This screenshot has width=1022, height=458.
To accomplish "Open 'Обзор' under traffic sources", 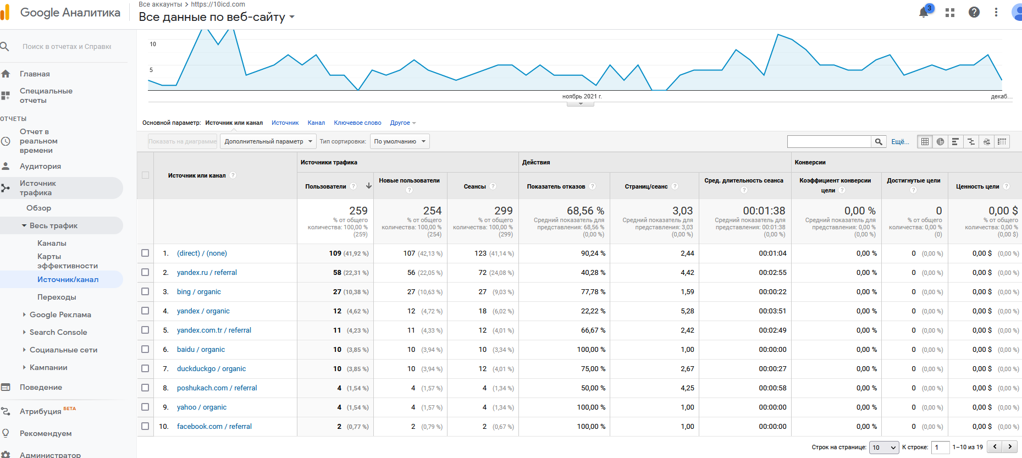I will coord(38,208).
